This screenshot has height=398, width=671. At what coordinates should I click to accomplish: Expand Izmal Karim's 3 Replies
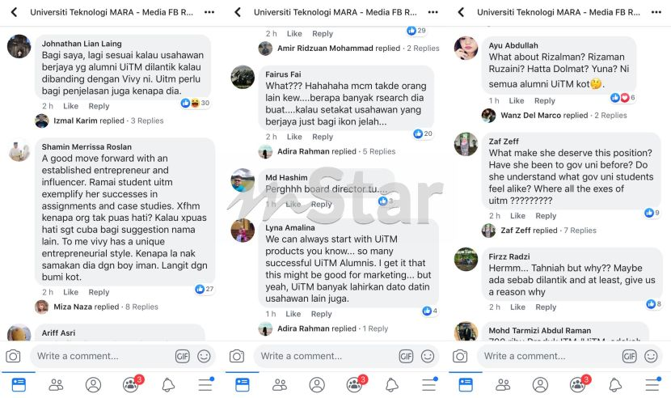147,121
